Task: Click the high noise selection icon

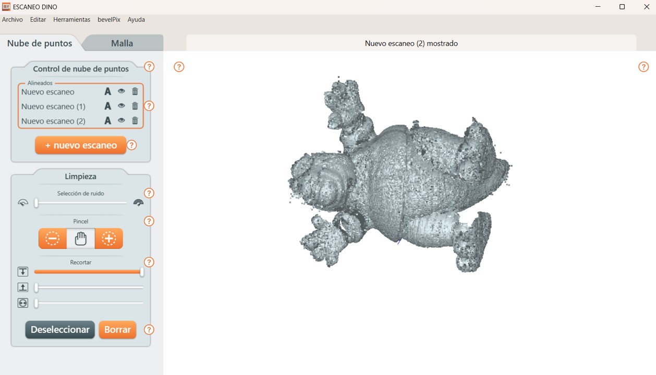Action: [x=138, y=203]
